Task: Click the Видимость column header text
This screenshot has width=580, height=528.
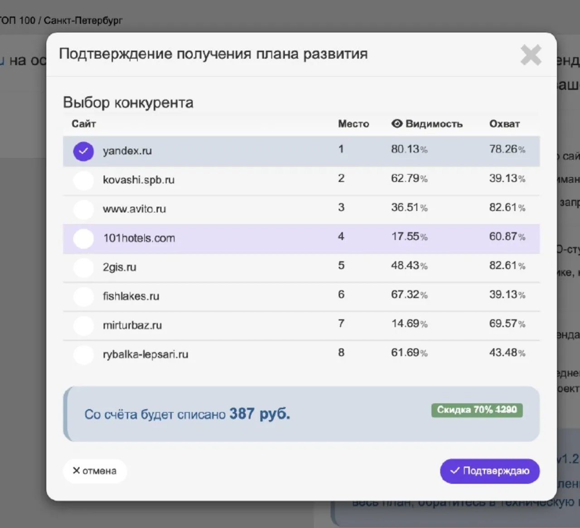Action: click(x=434, y=124)
